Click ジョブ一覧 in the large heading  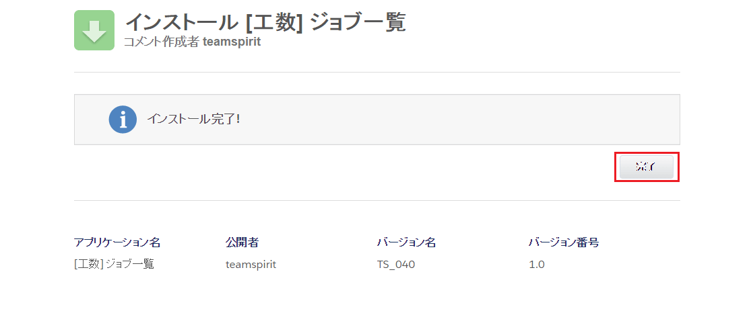click(358, 22)
